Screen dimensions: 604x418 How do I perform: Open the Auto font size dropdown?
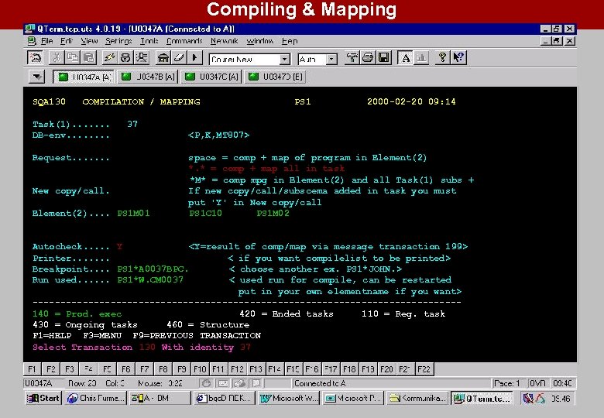click(x=331, y=60)
